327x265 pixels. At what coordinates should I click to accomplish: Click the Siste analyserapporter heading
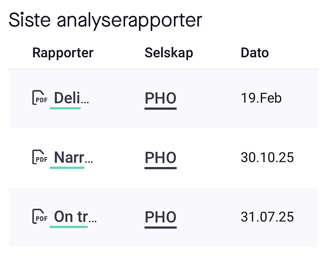tap(105, 20)
